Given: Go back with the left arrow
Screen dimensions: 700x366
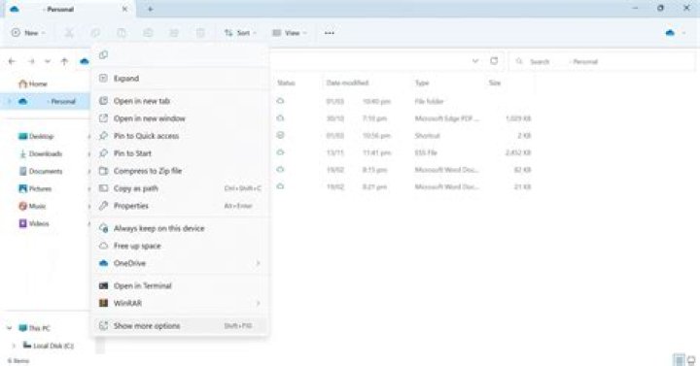Looking at the screenshot, I should [12, 61].
